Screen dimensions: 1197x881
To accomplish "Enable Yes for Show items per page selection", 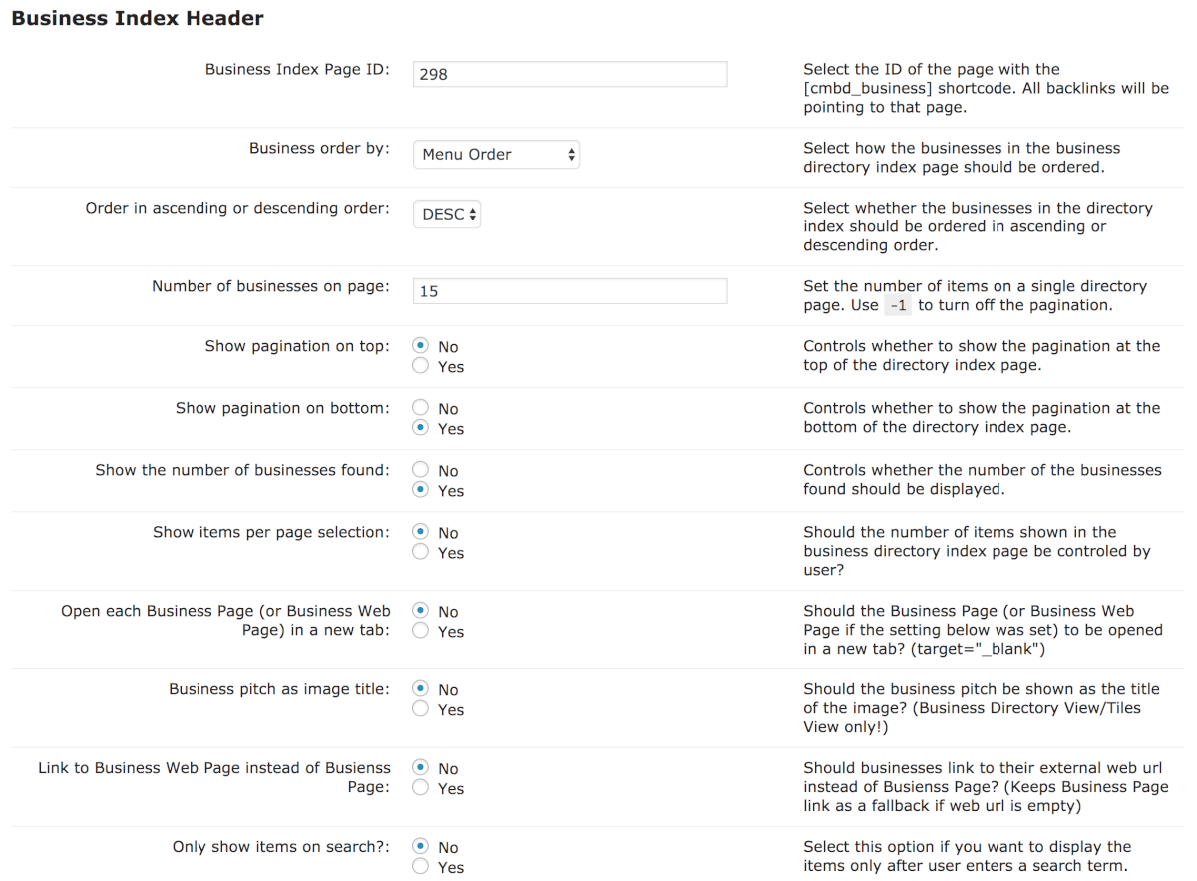I will click(421, 552).
